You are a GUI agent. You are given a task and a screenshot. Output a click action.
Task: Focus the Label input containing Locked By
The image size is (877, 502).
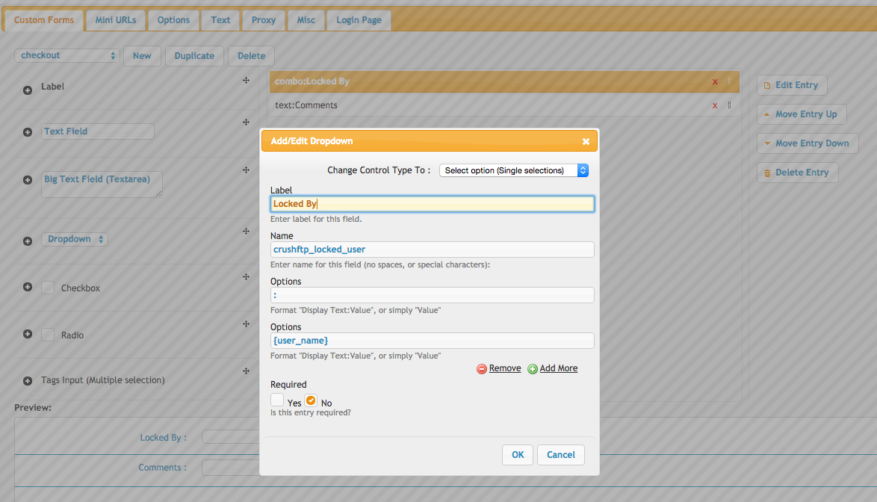tap(433, 204)
